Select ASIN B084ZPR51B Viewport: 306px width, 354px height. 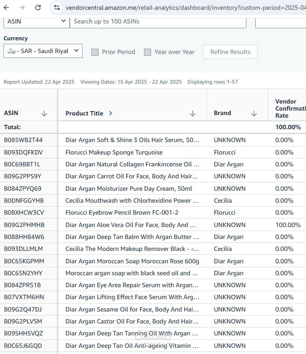point(23,285)
